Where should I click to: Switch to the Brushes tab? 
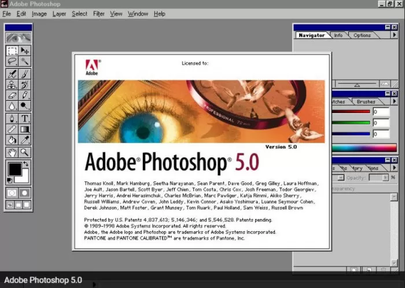[366, 101]
